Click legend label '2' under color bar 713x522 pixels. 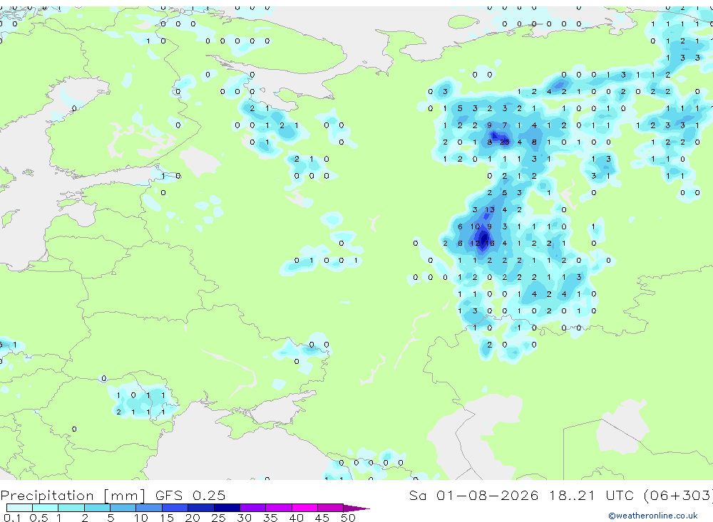point(85,518)
